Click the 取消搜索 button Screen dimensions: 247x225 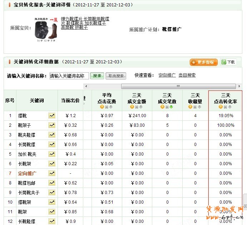116,76
